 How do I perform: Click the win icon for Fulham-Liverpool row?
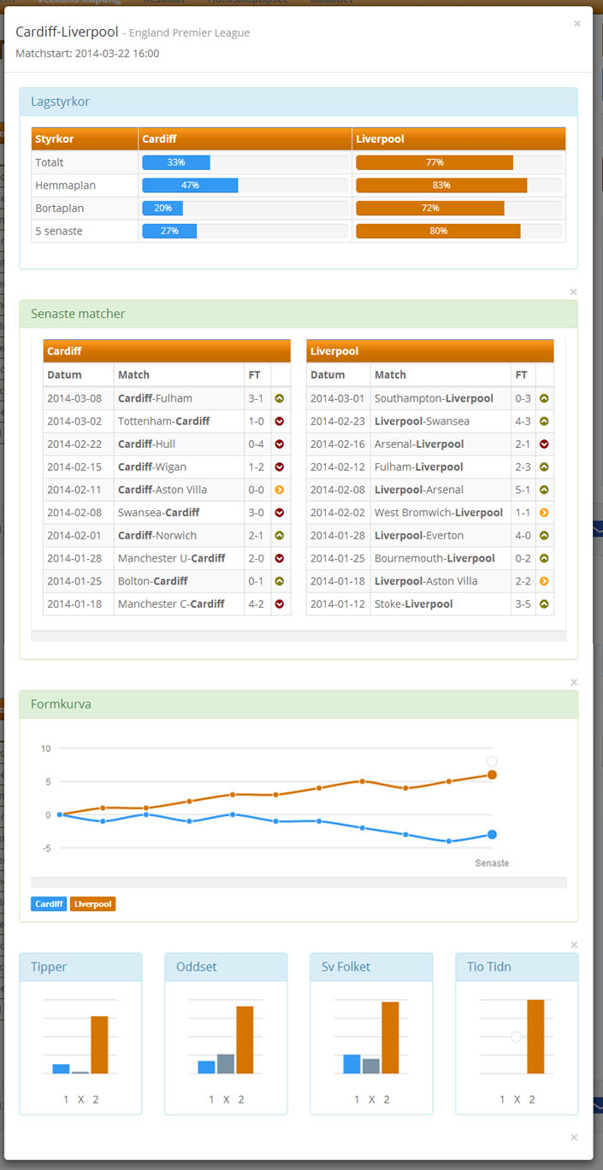tap(544, 467)
